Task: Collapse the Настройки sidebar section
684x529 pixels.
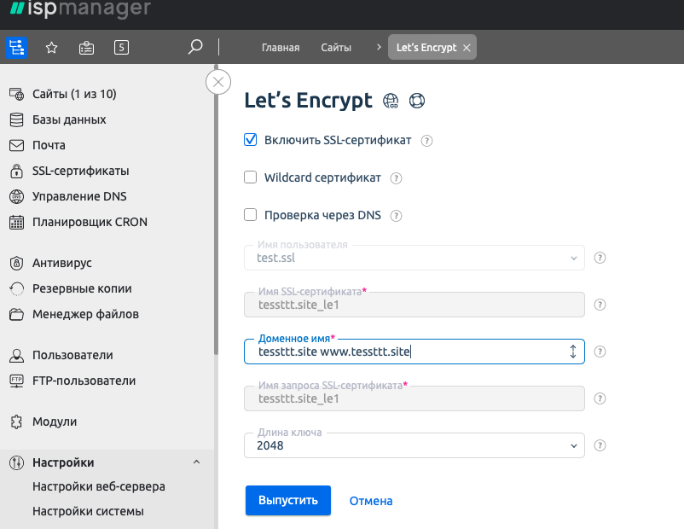Action: pos(197,462)
